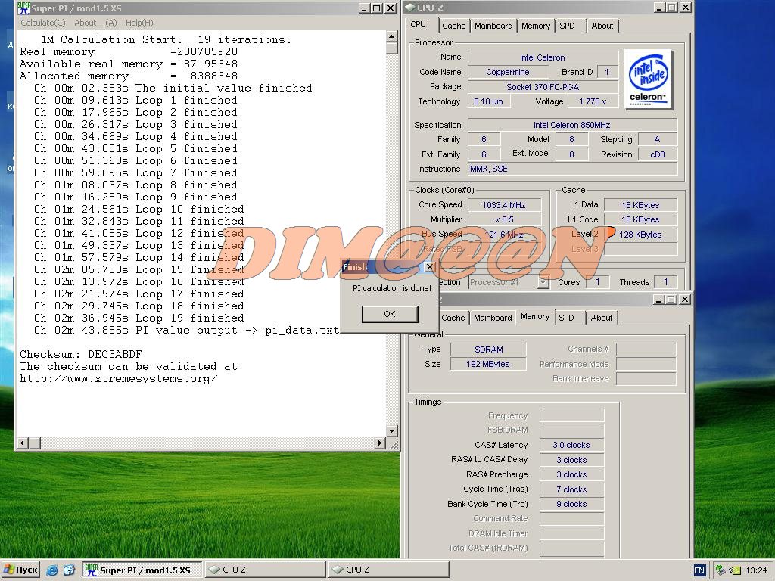Click the http://www.xtremesystems.org/ text
The image size is (775, 581).
click(119, 379)
